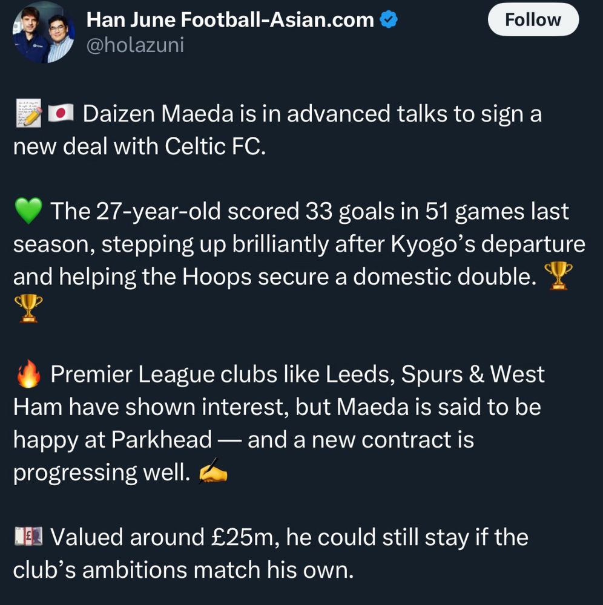Click the blue verified badge
The height and width of the screenshot is (605, 603).
coord(389,20)
